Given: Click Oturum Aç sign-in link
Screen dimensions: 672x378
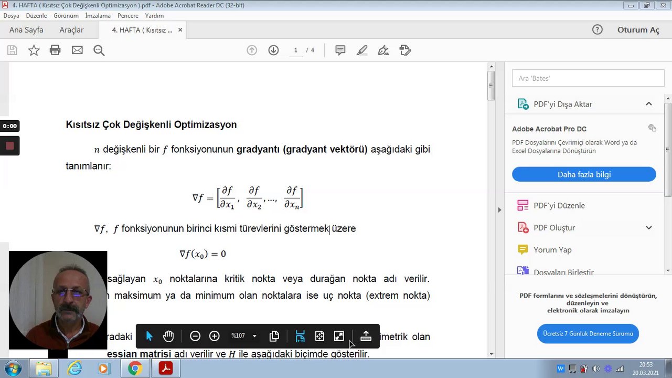Looking at the screenshot, I should 638,30.
